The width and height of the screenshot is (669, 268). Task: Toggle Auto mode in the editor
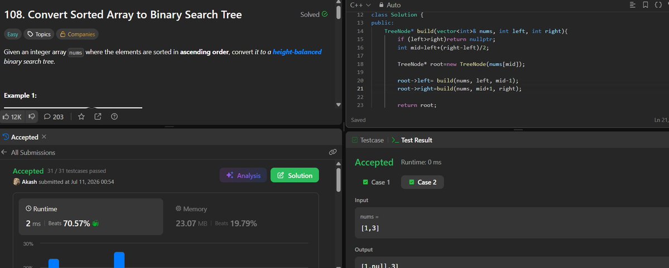point(389,5)
